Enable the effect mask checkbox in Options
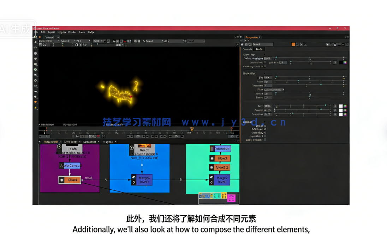 pos(264,136)
